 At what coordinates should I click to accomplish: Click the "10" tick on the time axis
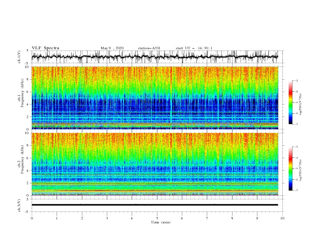[x=282, y=218]
